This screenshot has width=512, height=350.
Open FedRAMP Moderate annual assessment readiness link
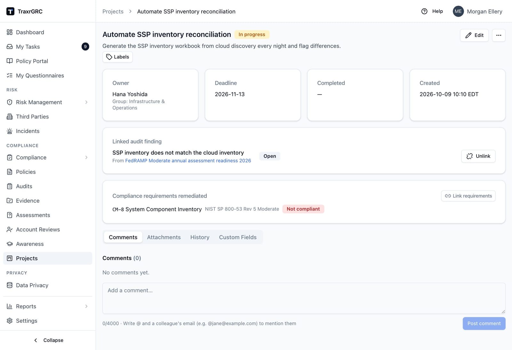click(x=188, y=160)
